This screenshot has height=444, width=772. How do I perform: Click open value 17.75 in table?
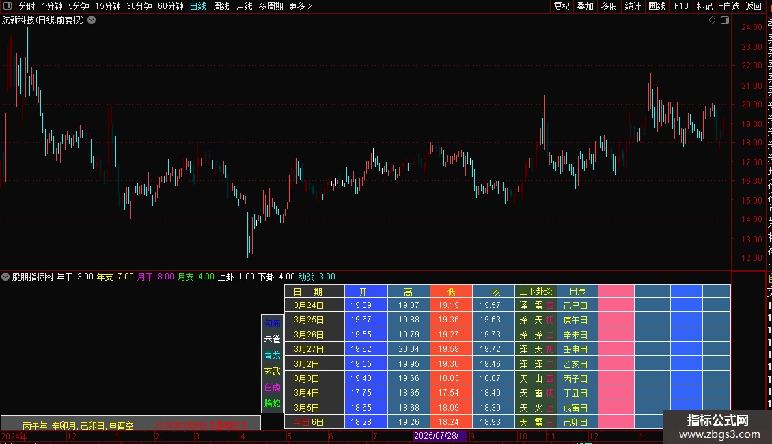tap(366, 393)
